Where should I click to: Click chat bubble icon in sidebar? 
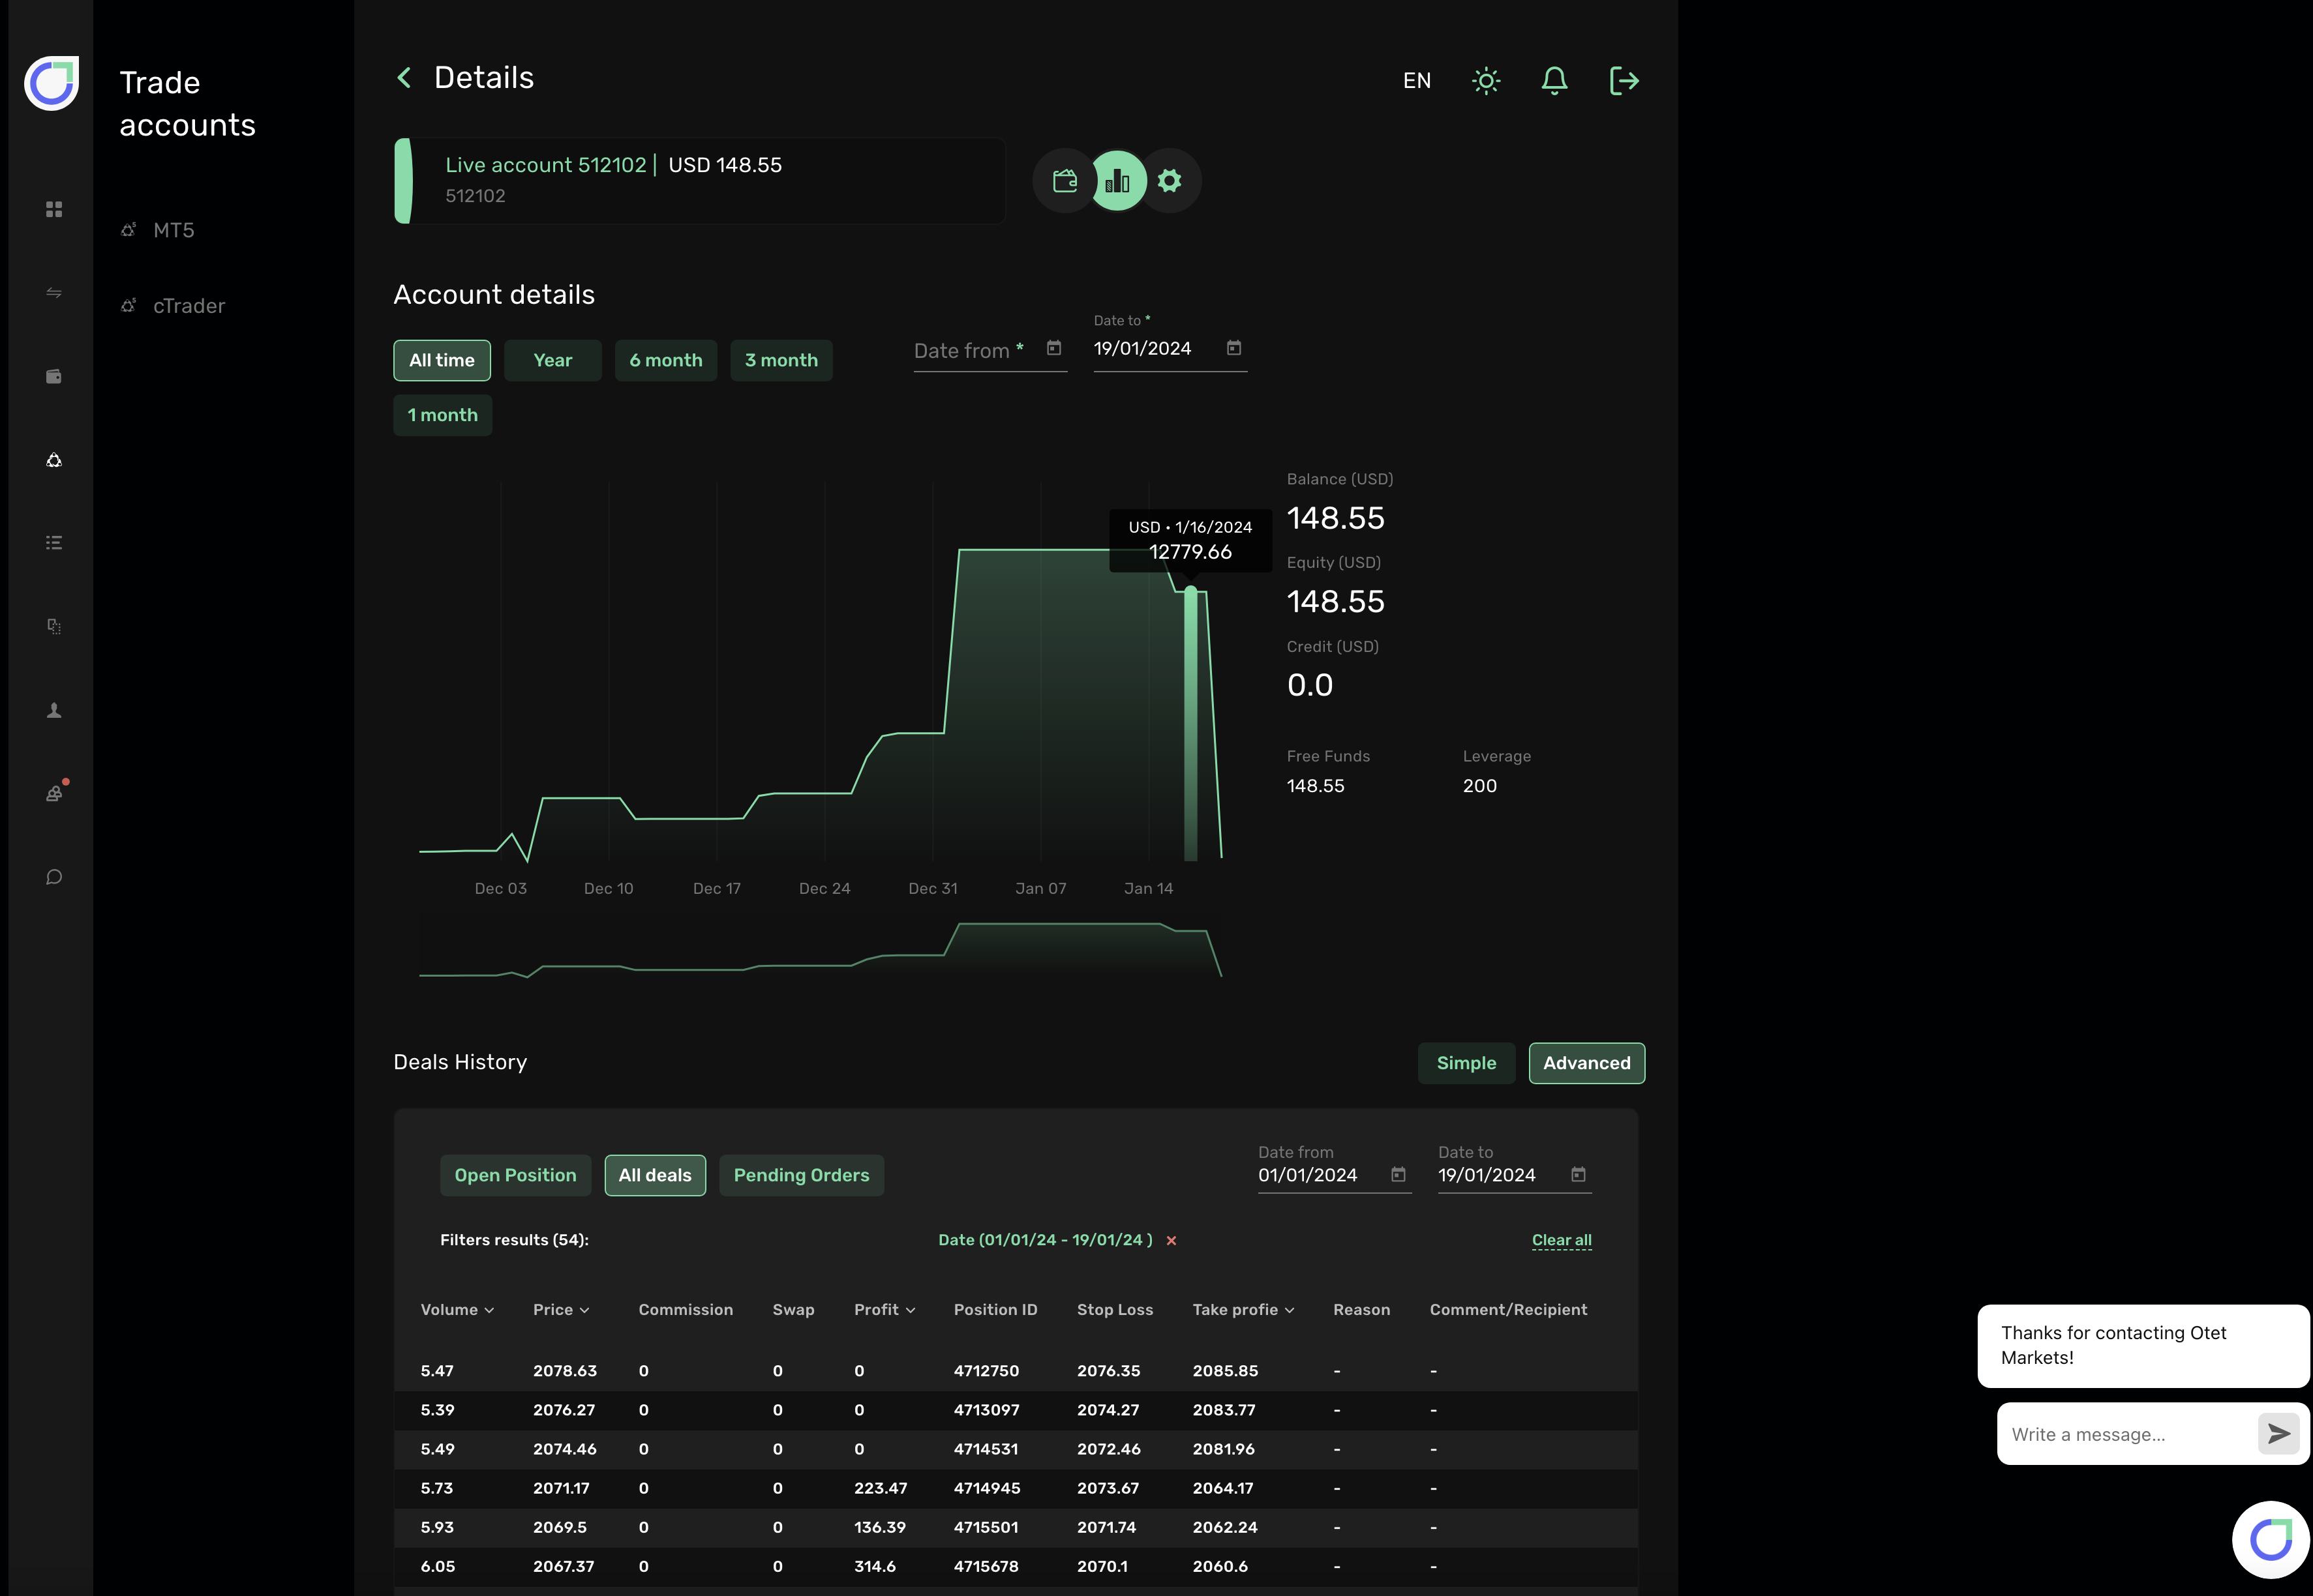pyautogui.click(x=54, y=877)
